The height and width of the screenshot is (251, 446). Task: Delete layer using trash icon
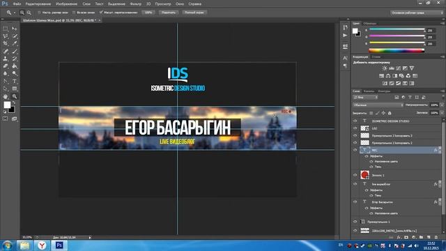436,237
